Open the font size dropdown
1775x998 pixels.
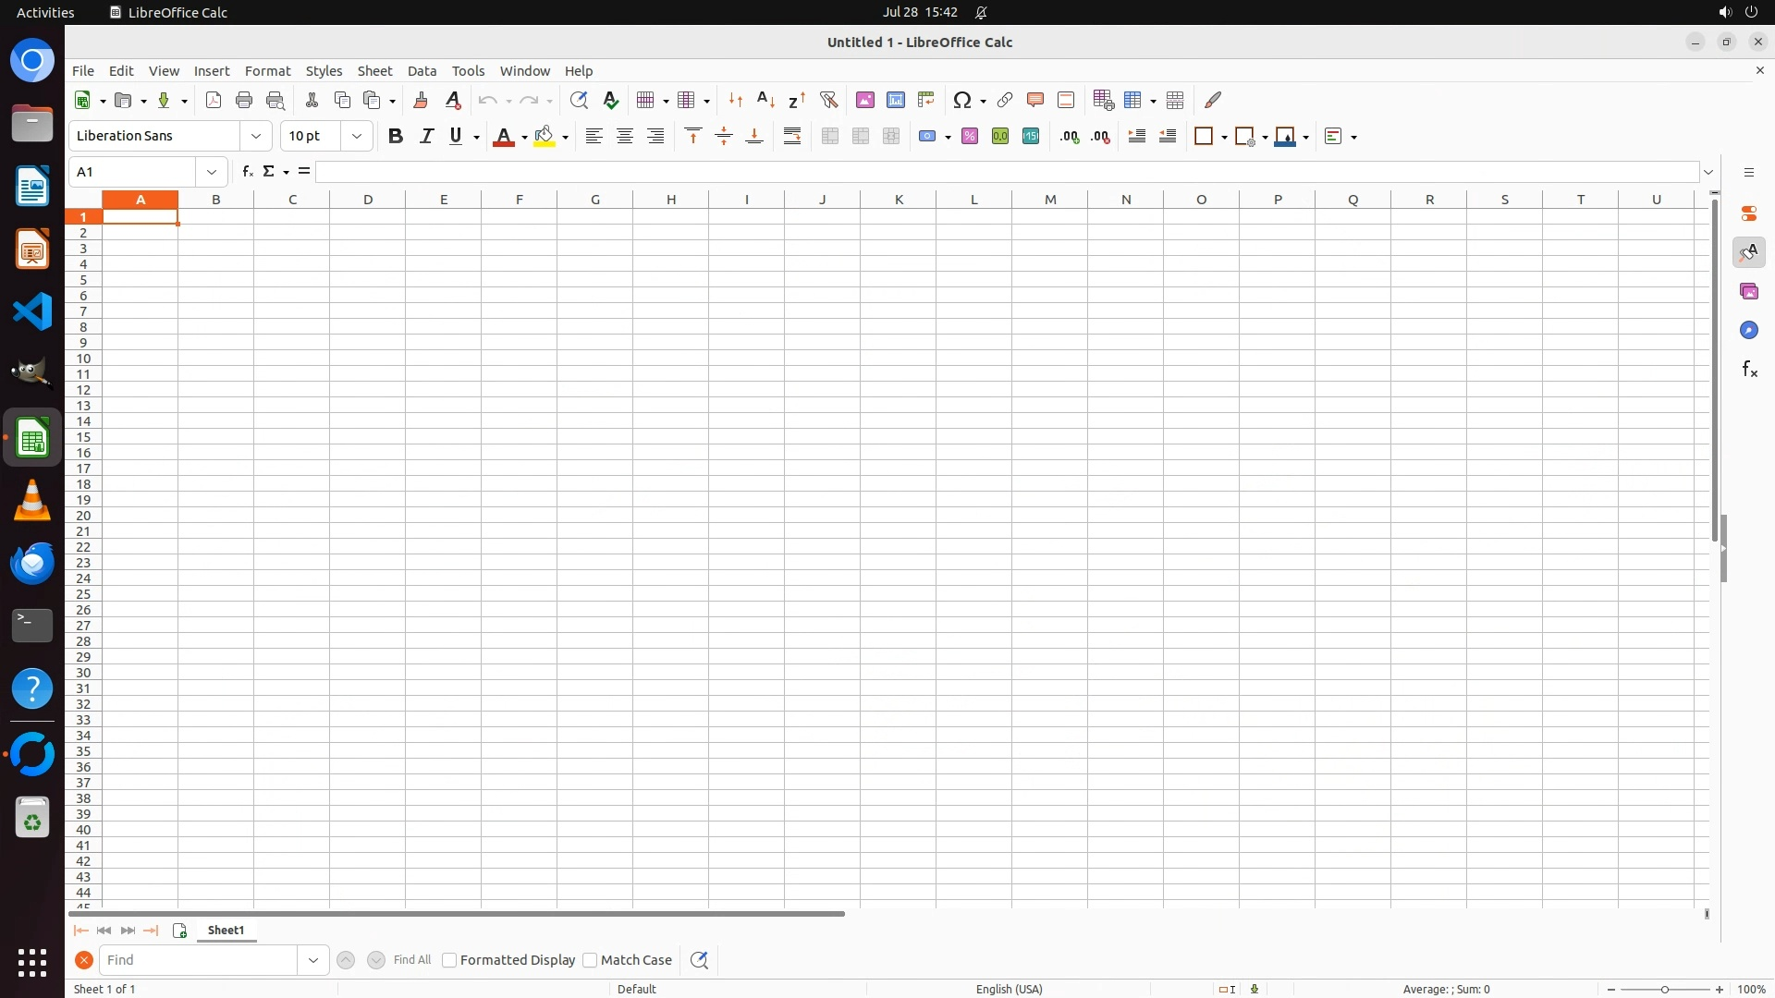point(357,137)
